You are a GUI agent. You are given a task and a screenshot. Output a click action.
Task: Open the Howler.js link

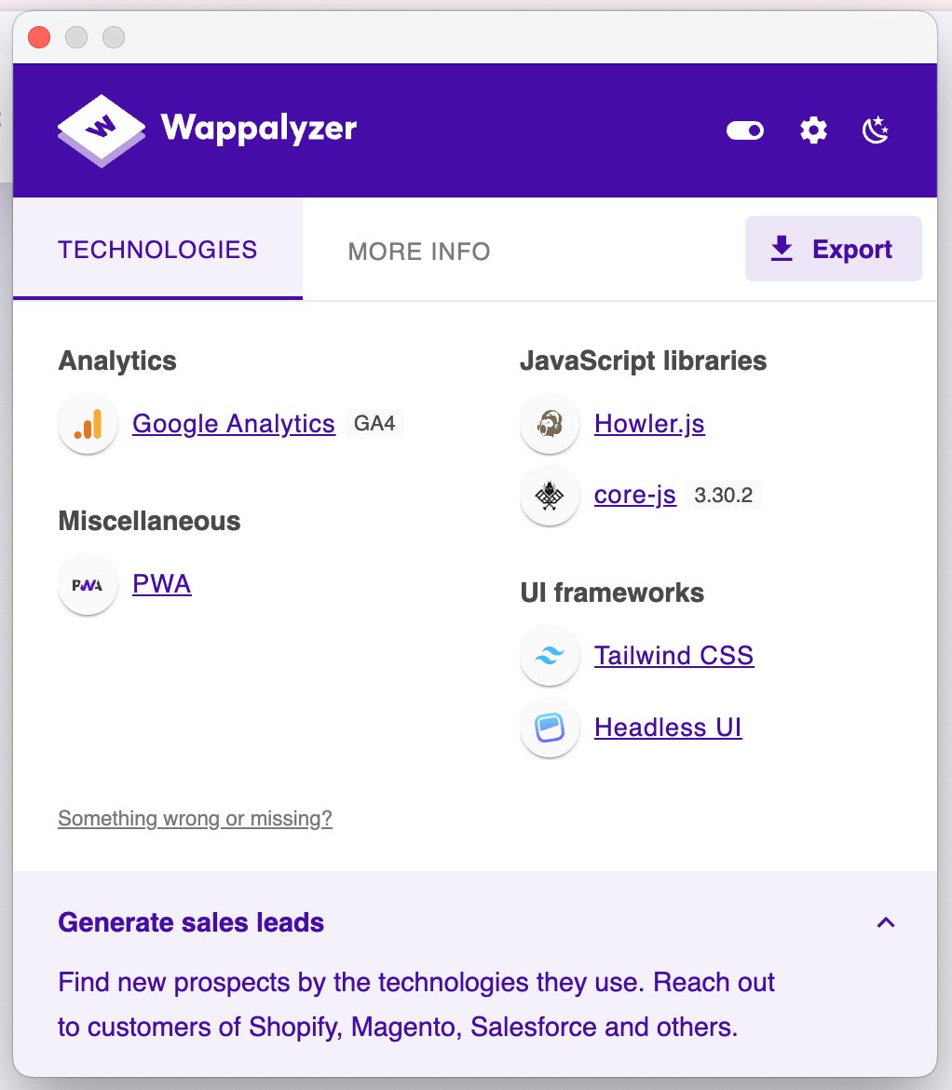(x=649, y=423)
